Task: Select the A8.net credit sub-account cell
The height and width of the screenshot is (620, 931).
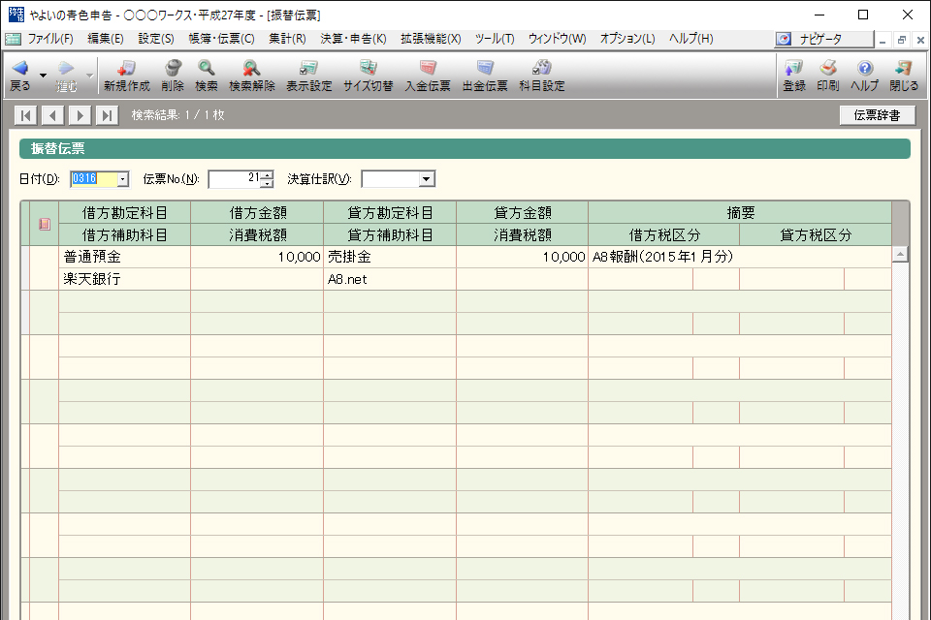Action: (390, 279)
